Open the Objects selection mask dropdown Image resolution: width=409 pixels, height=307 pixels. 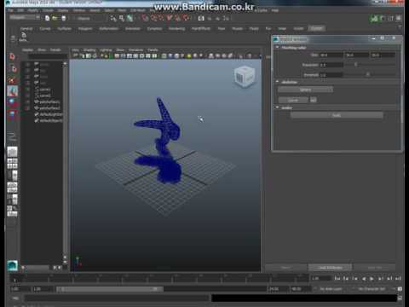(x=88, y=19)
